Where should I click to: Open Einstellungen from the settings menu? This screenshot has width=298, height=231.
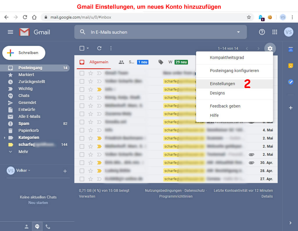pyautogui.click(x=234, y=84)
